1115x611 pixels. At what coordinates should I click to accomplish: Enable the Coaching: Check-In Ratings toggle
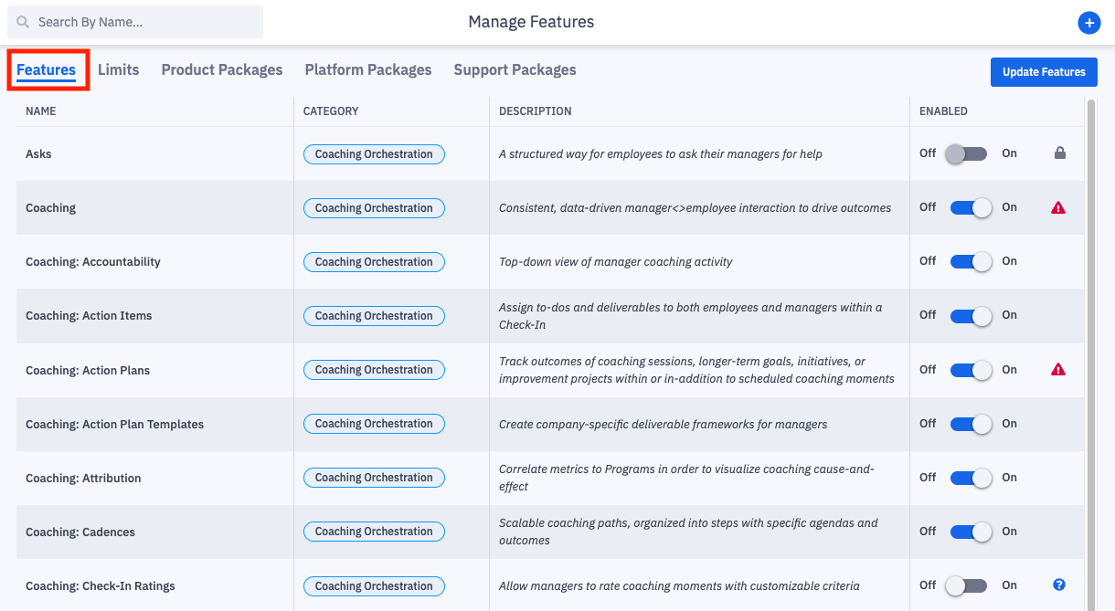click(967, 585)
